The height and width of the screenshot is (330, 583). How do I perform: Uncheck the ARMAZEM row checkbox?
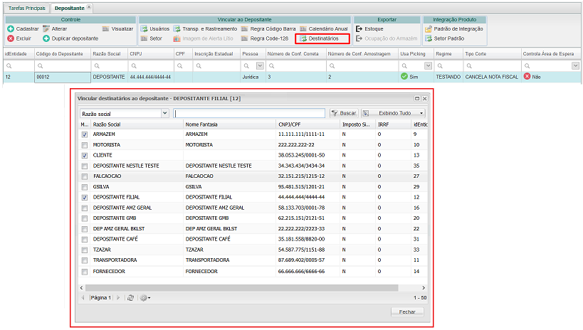[85, 134]
